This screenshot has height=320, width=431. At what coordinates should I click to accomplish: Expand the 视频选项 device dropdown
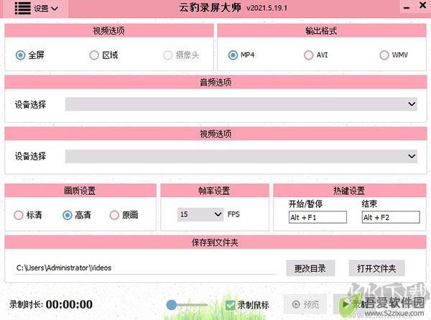241,156
